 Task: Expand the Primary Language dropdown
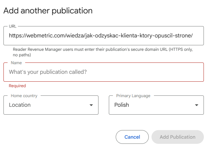pyautogui.click(x=156, y=105)
